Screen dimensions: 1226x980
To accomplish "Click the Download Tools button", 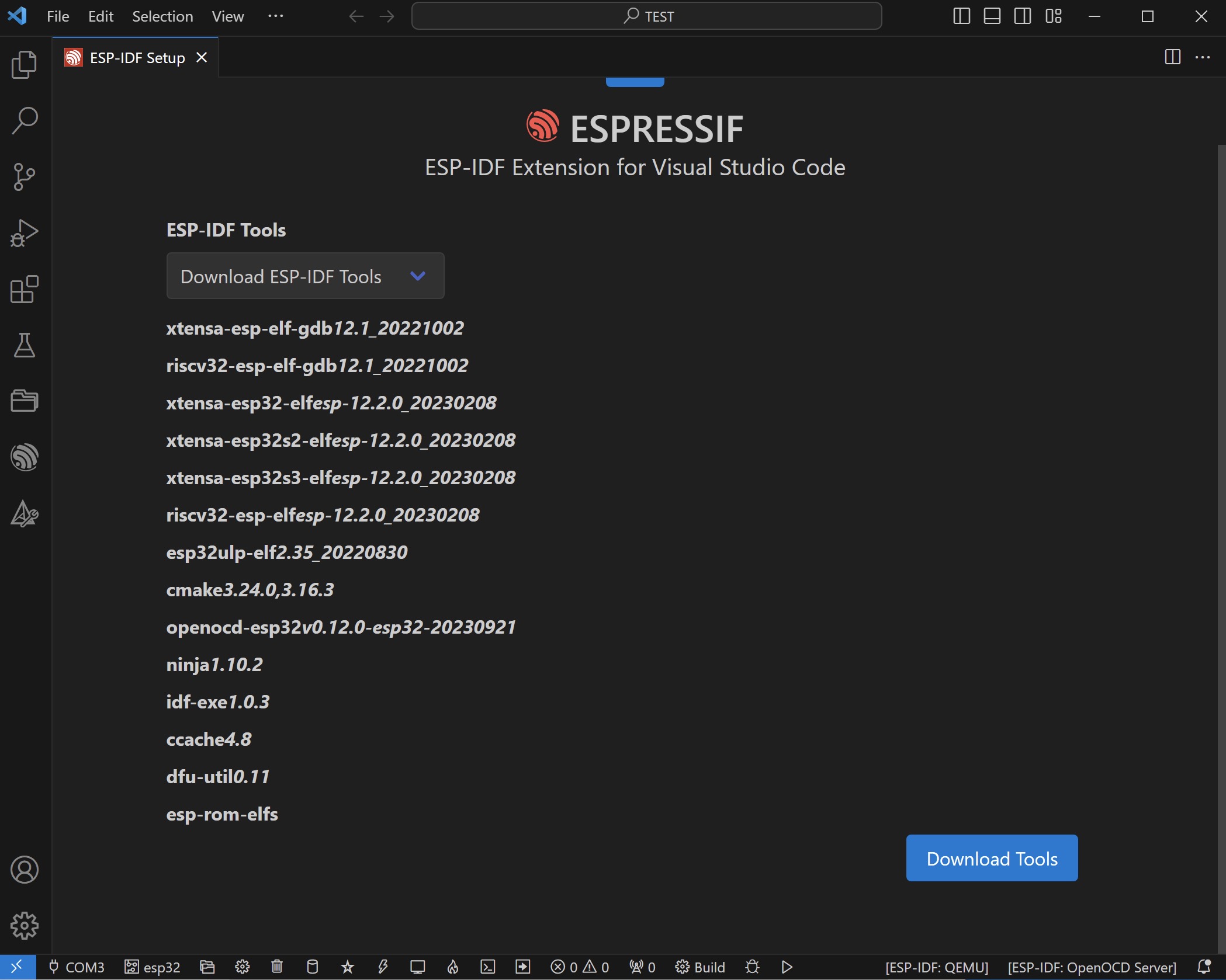I will pyautogui.click(x=992, y=858).
